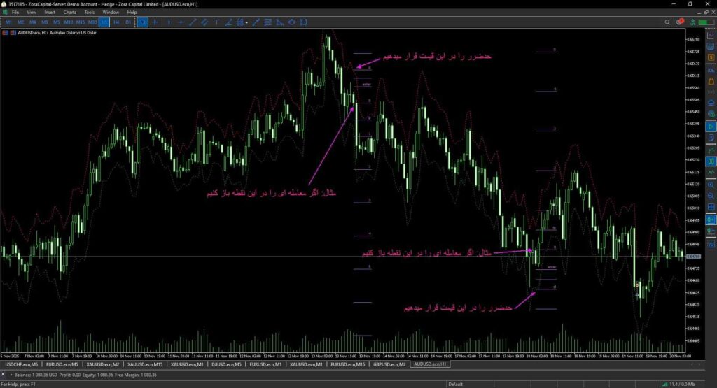Click the rectangle shape drawing tool
The height and width of the screenshot is (388, 717).
pyautogui.click(x=304, y=22)
